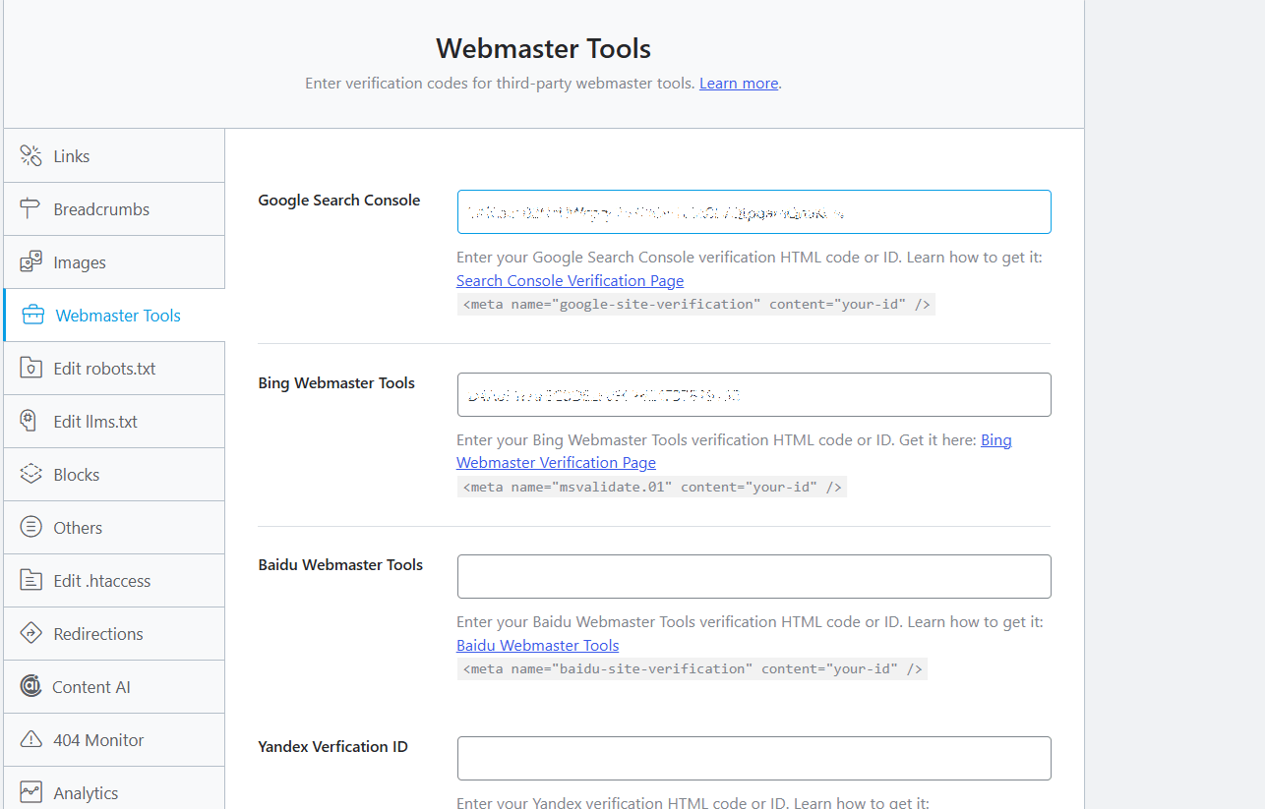Open the Baidu Webmaster Tools link

click(x=537, y=645)
